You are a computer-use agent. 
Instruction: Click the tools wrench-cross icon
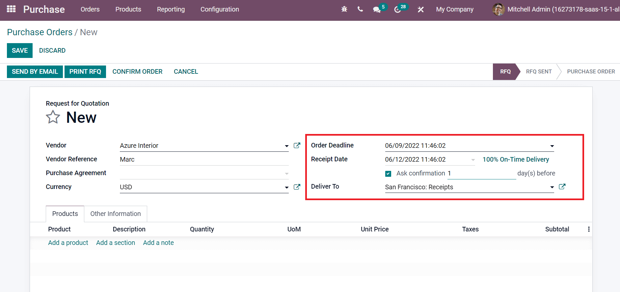click(420, 10)
